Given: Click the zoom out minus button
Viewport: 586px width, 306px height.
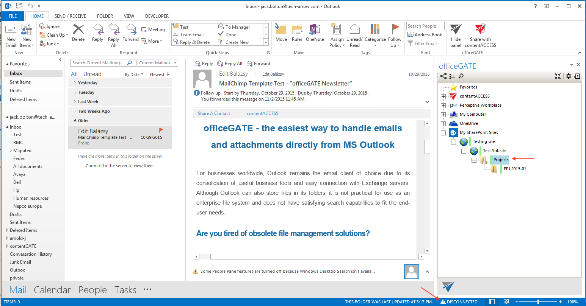Looking at the screenshot, I should [x=516, y=302].
